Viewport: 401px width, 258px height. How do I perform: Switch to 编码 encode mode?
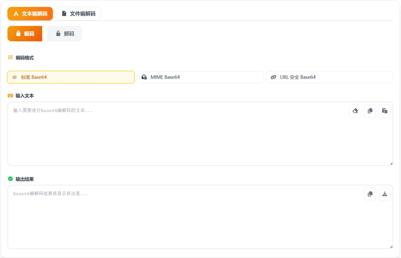click(25, 34)
